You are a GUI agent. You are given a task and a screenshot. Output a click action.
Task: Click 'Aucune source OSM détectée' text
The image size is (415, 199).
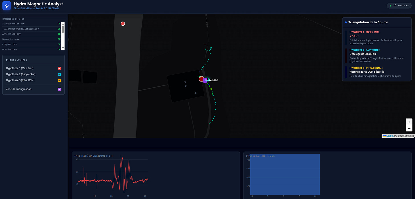click(x=367, y=72)
